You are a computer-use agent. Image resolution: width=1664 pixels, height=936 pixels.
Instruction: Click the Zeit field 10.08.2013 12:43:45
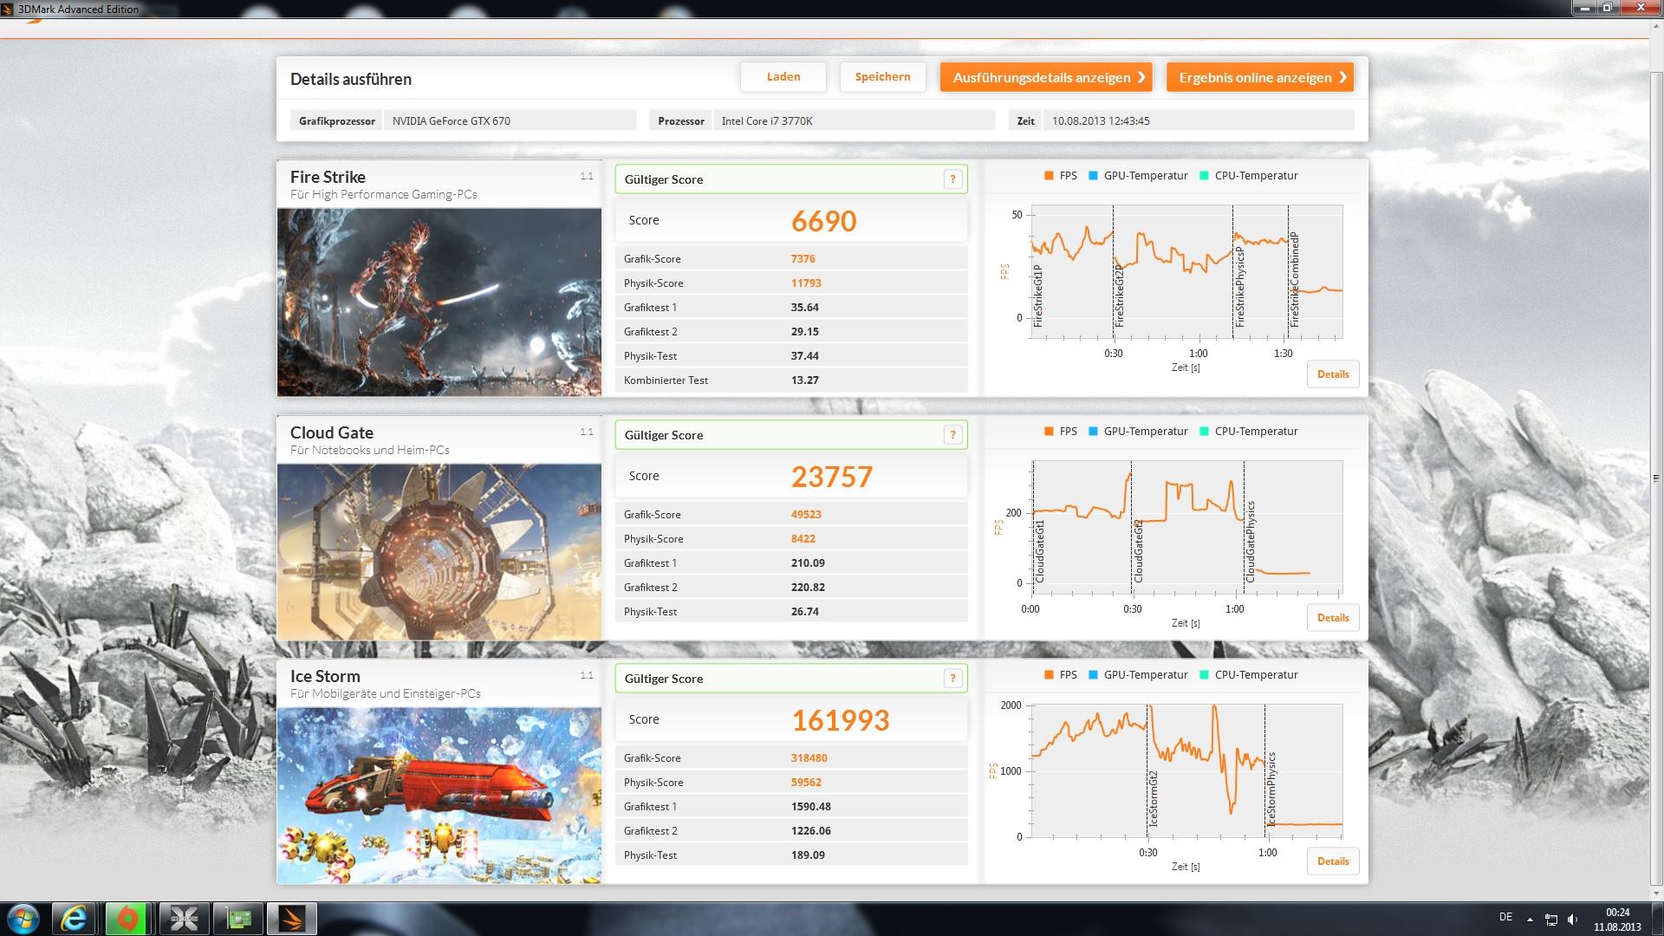1199,120
